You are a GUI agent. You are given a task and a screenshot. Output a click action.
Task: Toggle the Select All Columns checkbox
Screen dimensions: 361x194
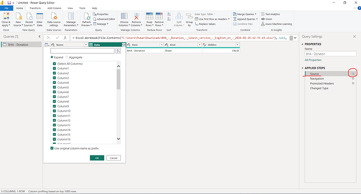[54, 64]
